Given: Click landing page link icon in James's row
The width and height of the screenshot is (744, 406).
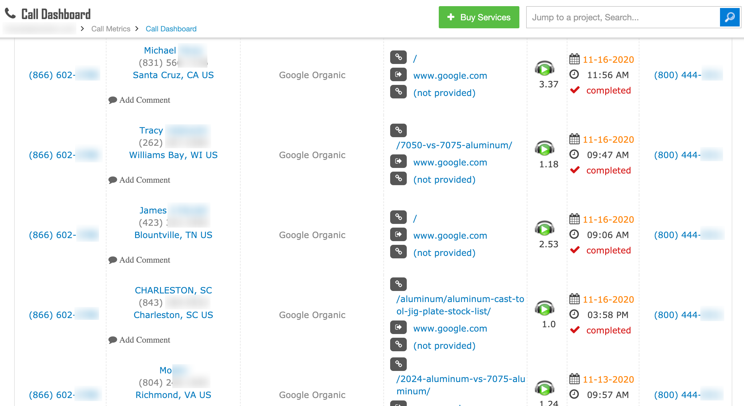Looking at the screenshot, I should (398, 217).
